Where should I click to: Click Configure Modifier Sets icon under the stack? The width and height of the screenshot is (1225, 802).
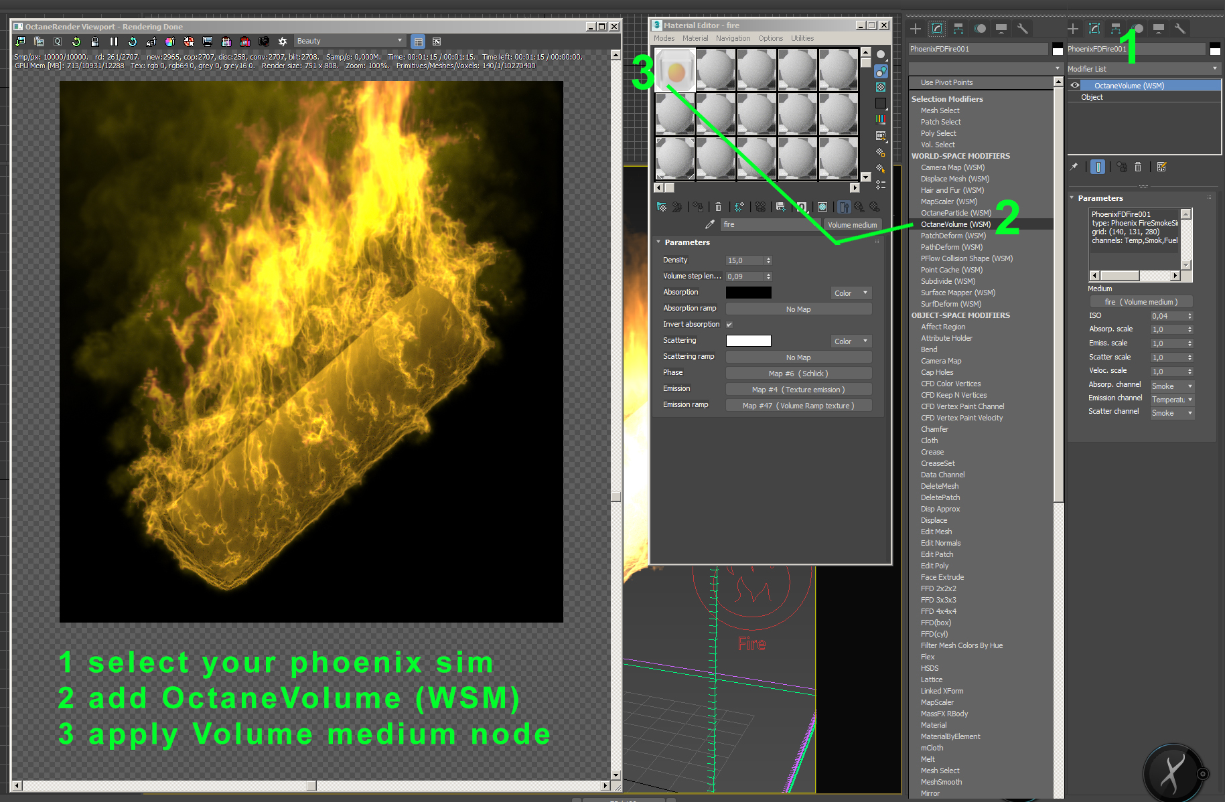(1161, 167)
